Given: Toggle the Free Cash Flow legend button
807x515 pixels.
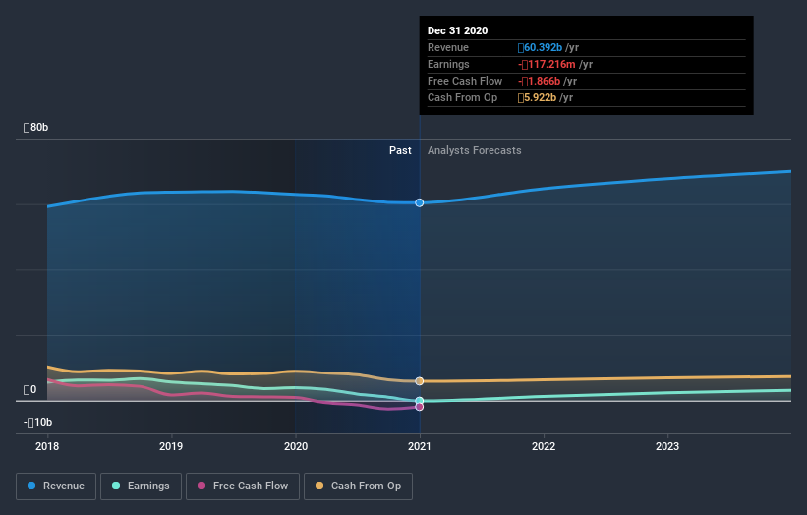Looking at the screenshot, I should click(x=243, y=486).
